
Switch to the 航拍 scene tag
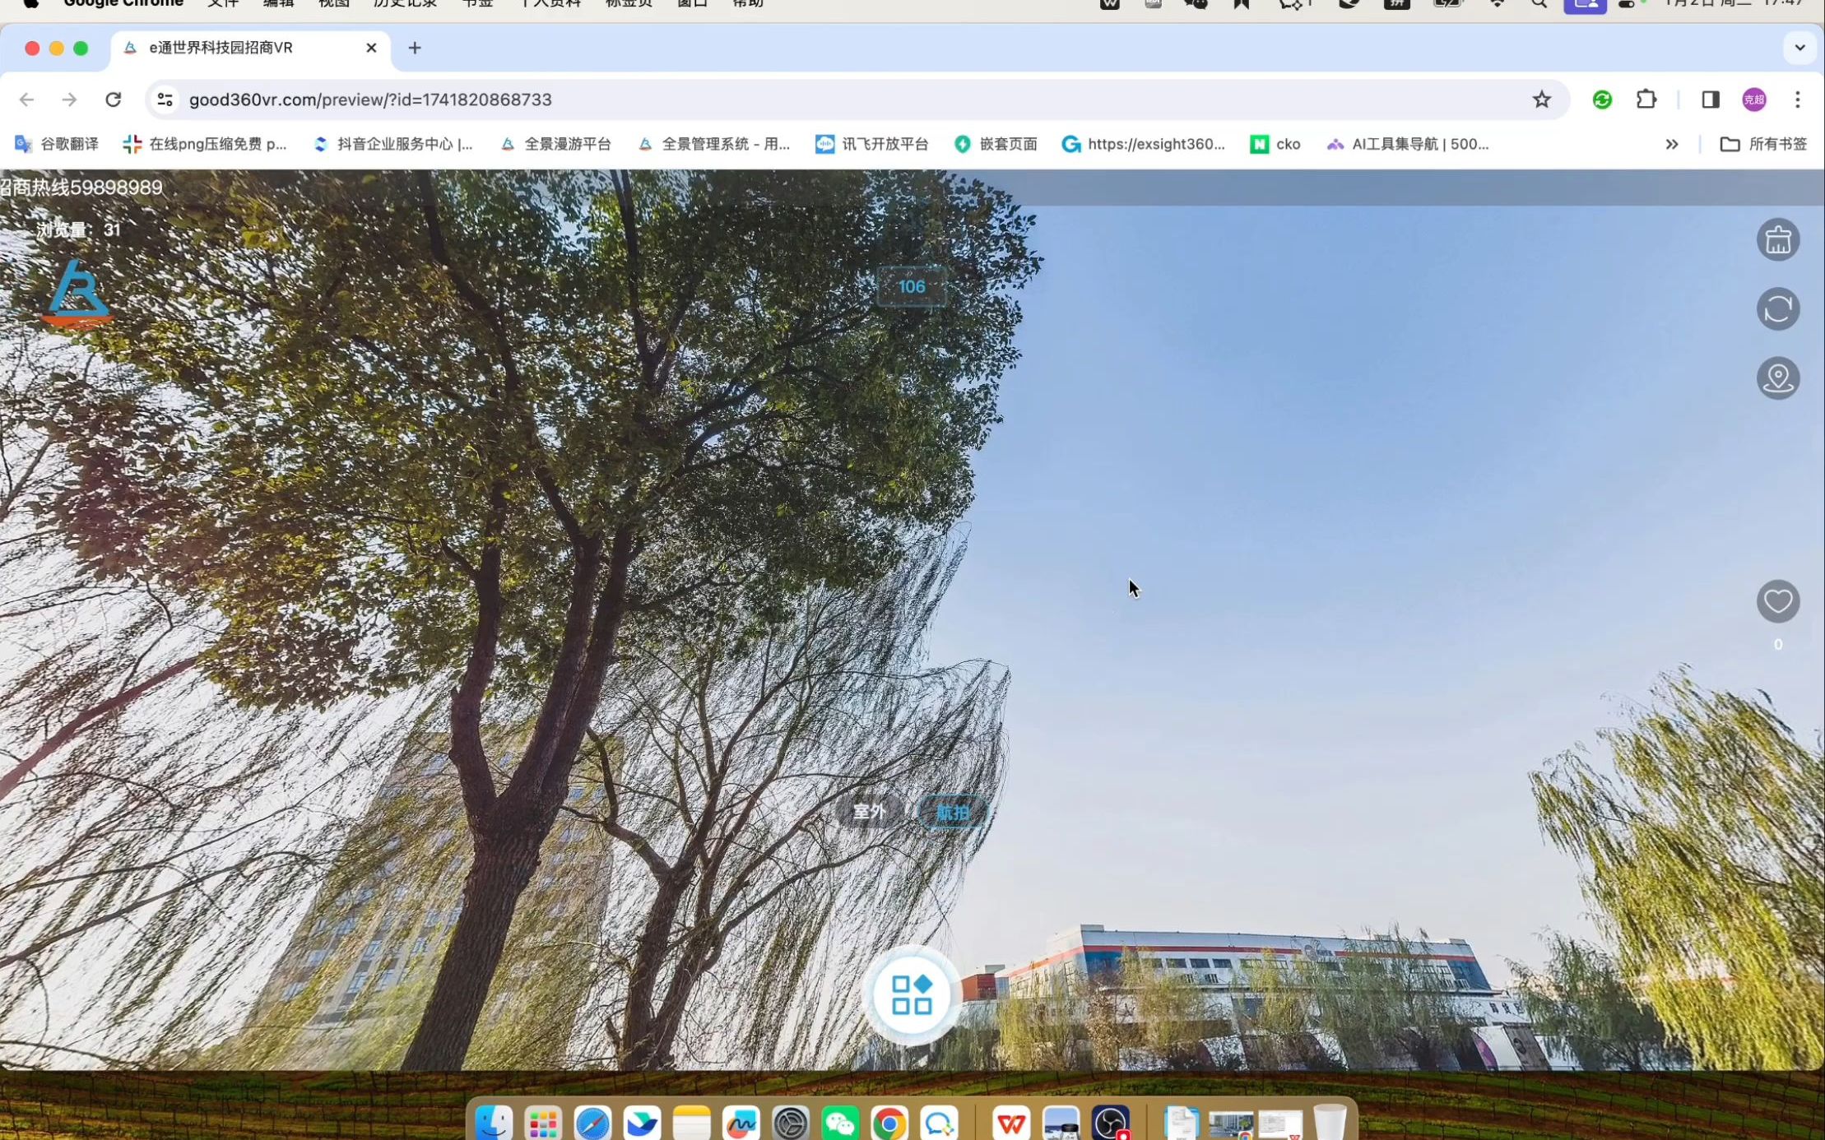point(952,812)
